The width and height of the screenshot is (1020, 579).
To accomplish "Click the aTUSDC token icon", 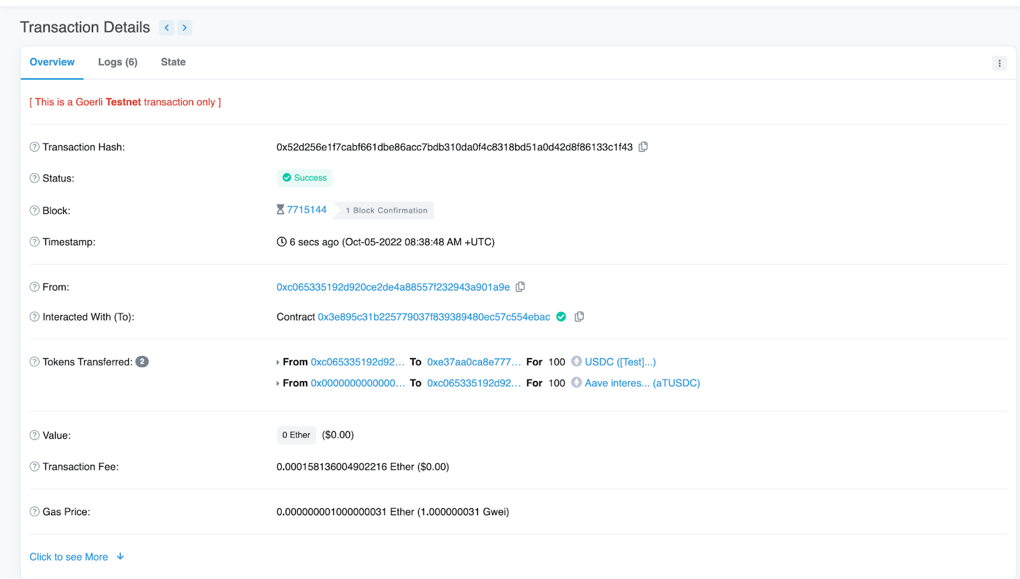I will (x=576, y=382).
